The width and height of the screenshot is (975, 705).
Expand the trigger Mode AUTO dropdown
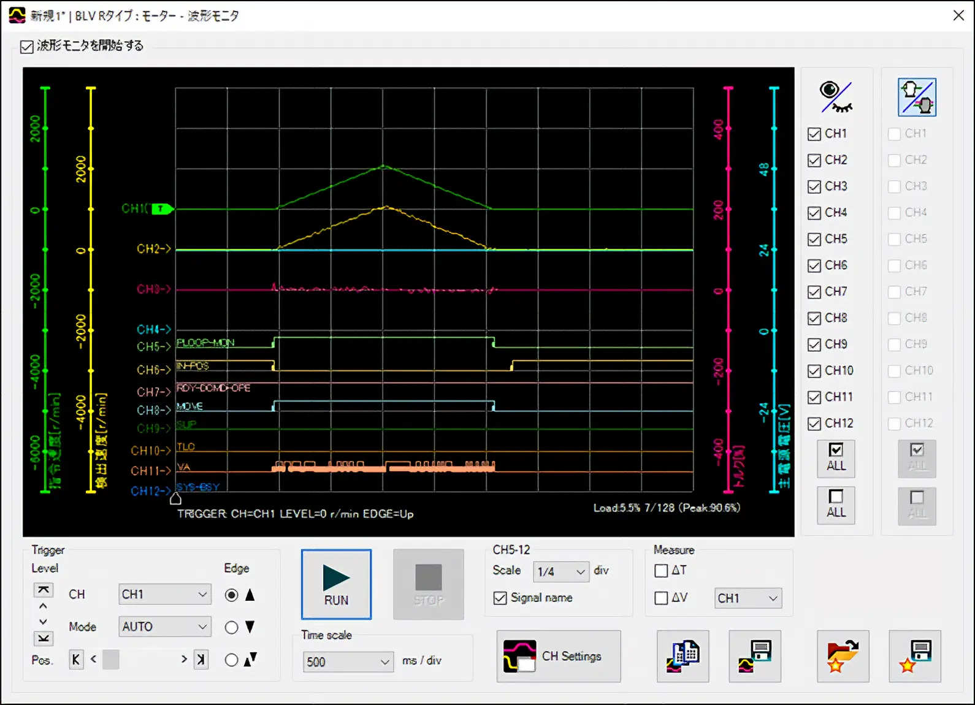point(164,627)
